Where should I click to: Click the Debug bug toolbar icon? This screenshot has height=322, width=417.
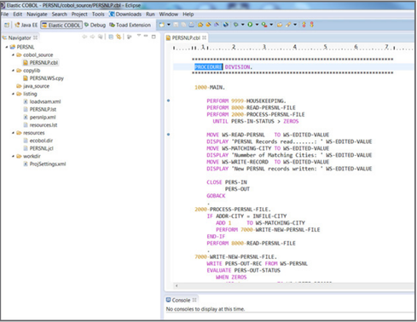[235, 25]
